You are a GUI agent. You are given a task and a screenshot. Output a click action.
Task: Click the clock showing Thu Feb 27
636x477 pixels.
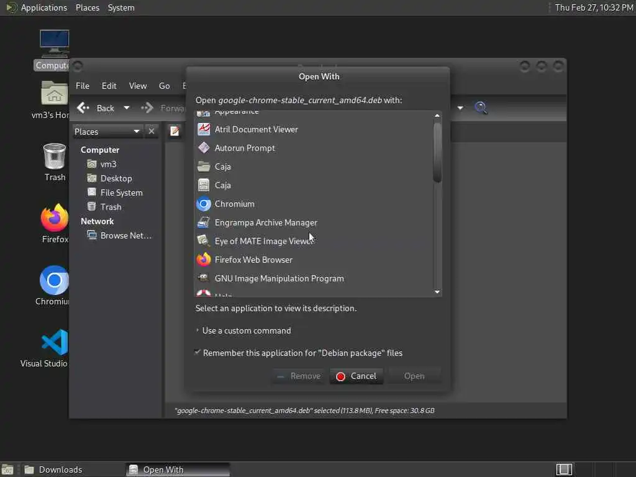594,7
